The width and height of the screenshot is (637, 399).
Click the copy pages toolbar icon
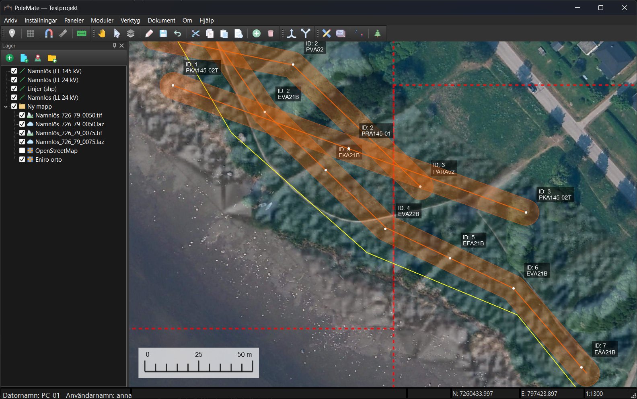click(x=210, y=33)
